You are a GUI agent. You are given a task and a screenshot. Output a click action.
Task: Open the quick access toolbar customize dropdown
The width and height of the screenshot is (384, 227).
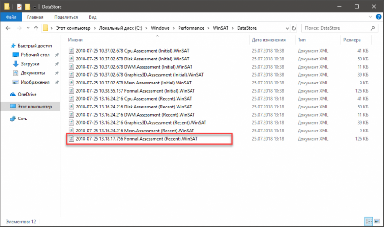[35, 7]
